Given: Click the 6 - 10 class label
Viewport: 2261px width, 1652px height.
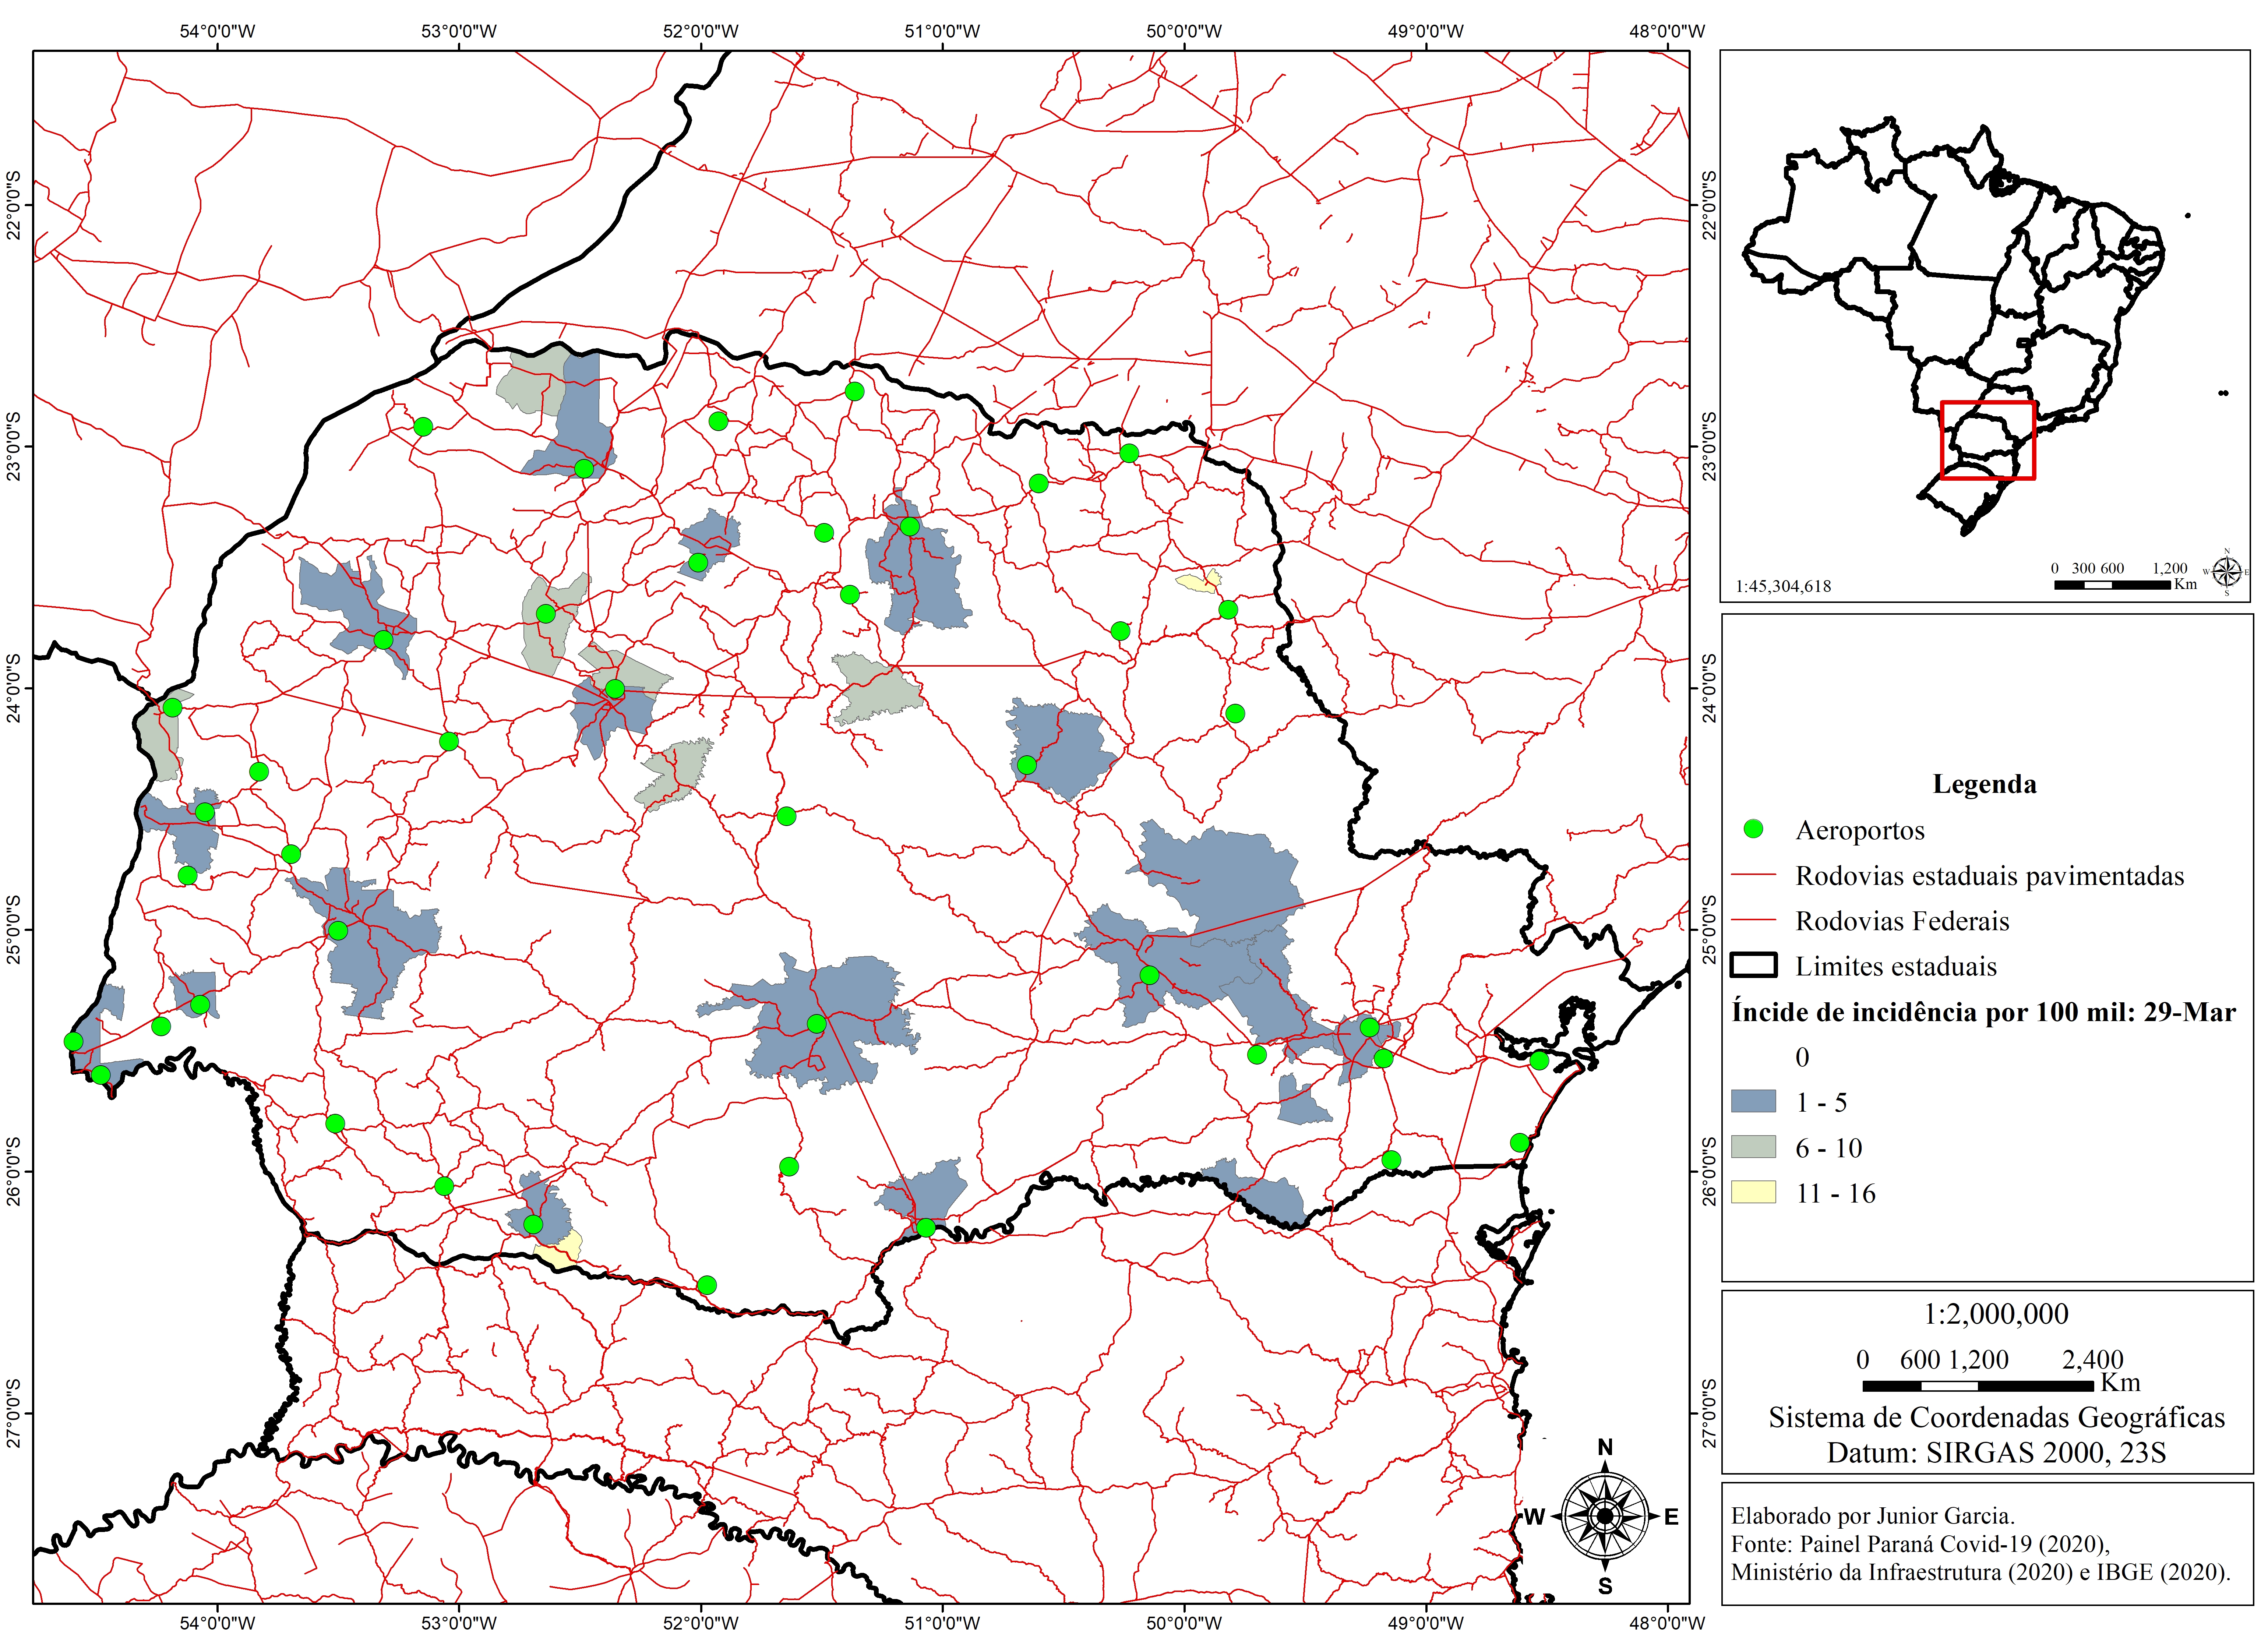Looking at the screenshot, I should (1828, 1148).
